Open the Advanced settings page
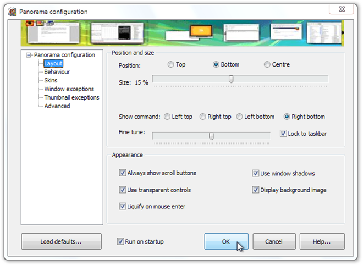Screen dimensions: 363x265 coord(57,106)
